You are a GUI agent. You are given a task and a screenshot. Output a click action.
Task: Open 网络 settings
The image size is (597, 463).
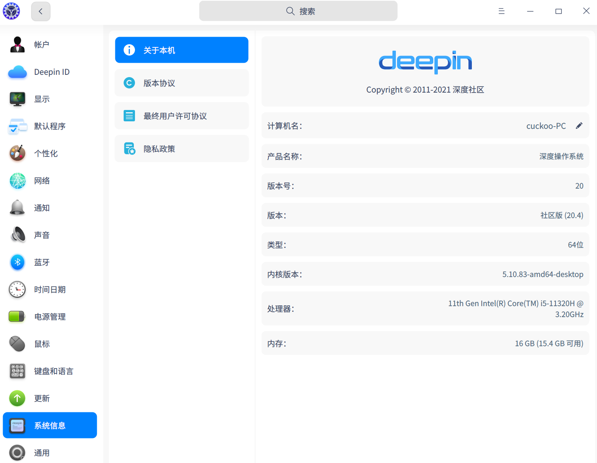(x=50, y=181)
